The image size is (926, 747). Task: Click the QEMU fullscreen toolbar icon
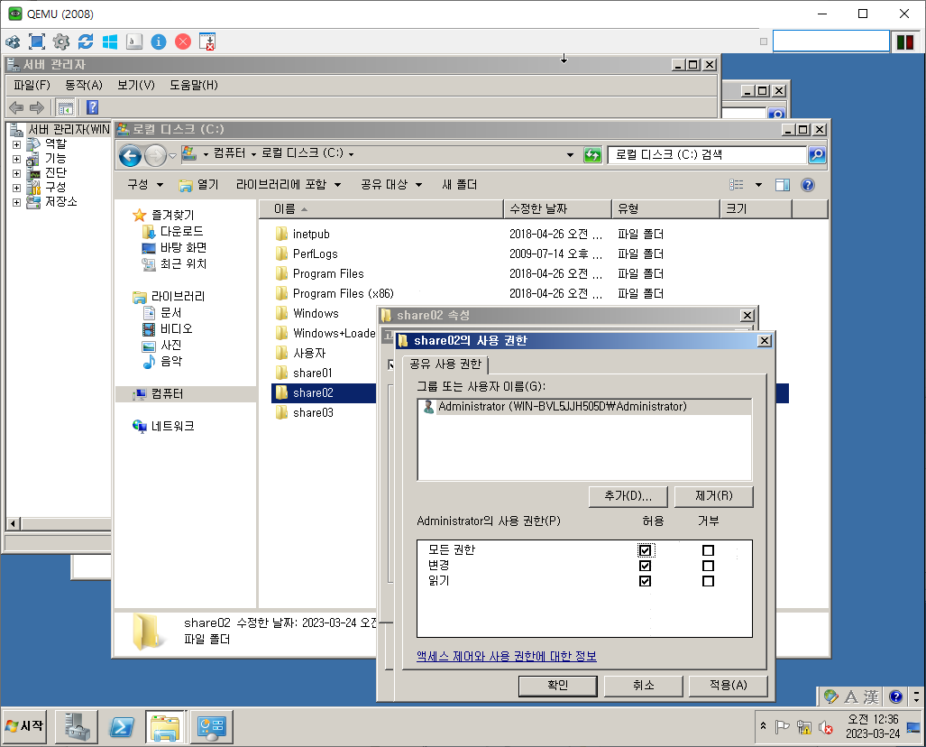[x=37, y=41]
